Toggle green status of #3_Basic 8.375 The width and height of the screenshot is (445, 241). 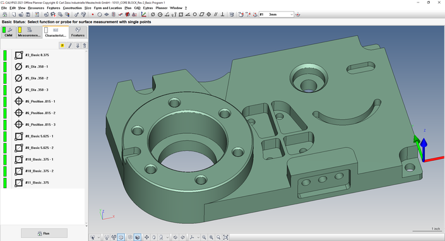[x=5, y=55]
